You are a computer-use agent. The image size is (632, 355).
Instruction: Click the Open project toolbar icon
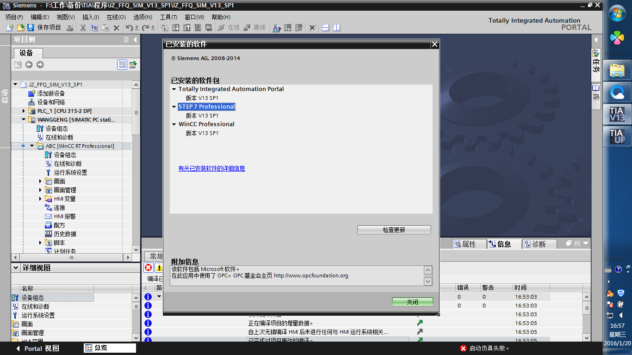coord(20,28)
